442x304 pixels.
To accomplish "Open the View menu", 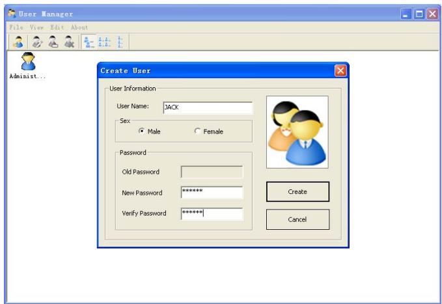I will (36, 27).
